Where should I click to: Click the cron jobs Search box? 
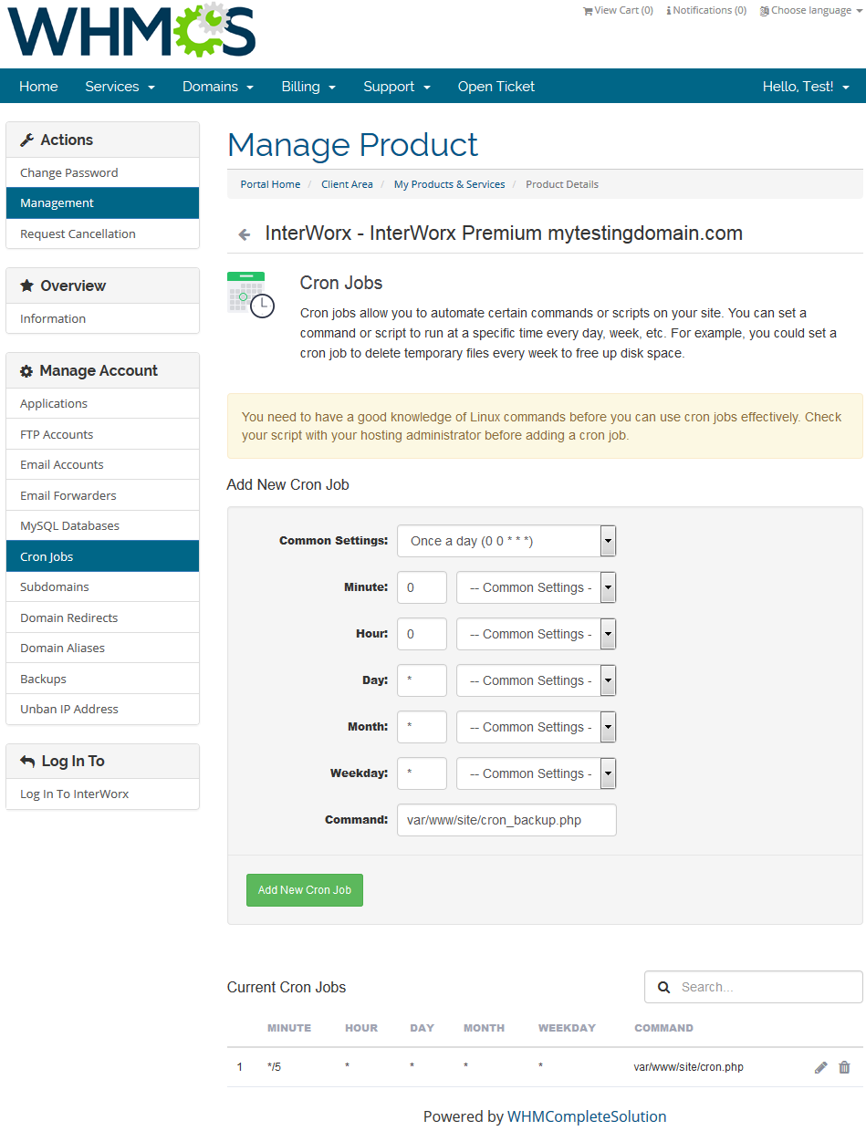tap(754, 987)
